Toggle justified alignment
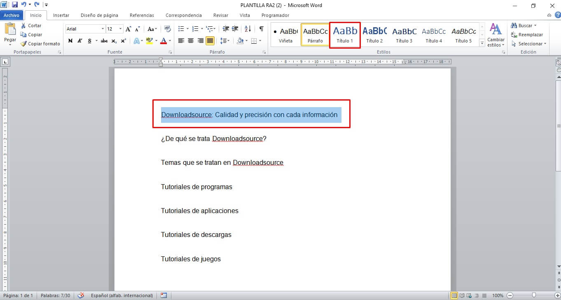The height and width of the screenshot is (300, 561). (x=210, y=41)
